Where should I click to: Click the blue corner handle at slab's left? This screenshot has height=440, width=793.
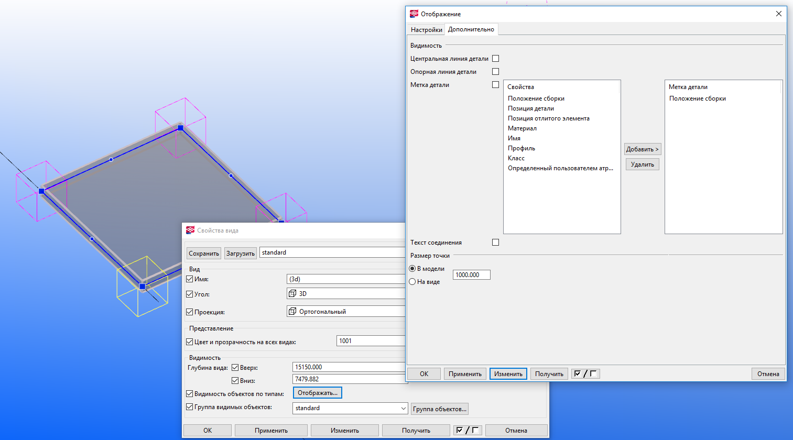pyautogui.click(x=41, y=191)
